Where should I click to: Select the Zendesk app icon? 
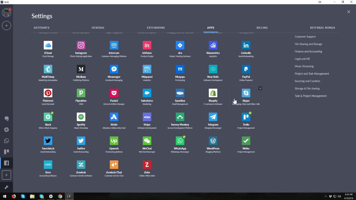(81, 165)
